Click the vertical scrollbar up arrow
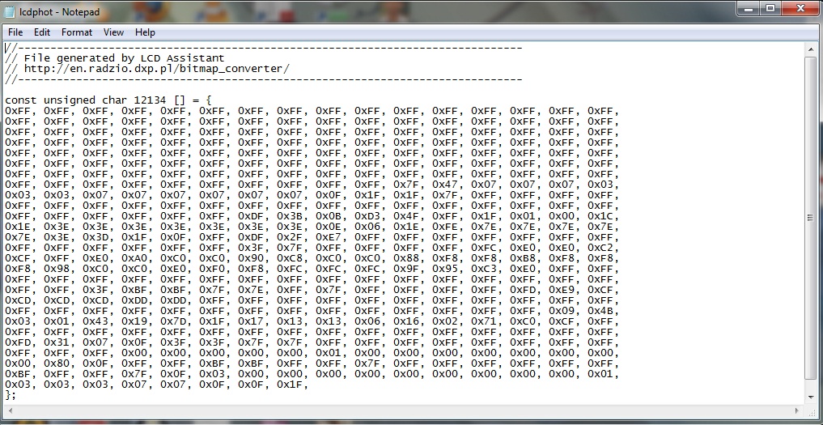The height and width of the screenshot is (425, 823). (x=811, y=49)
